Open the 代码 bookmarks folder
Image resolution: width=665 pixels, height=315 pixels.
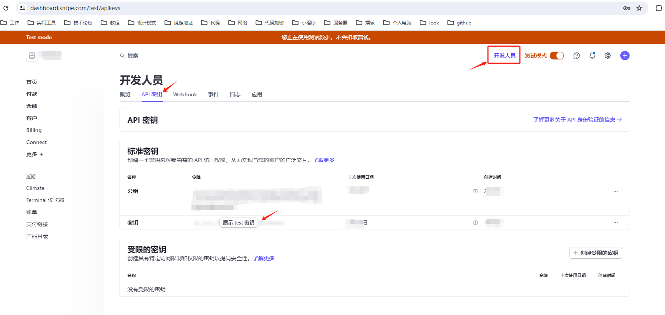coord(211,23)
